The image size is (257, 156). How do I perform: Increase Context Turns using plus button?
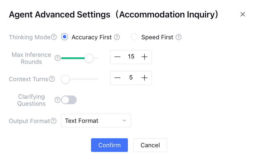click(x=144, y=78)
